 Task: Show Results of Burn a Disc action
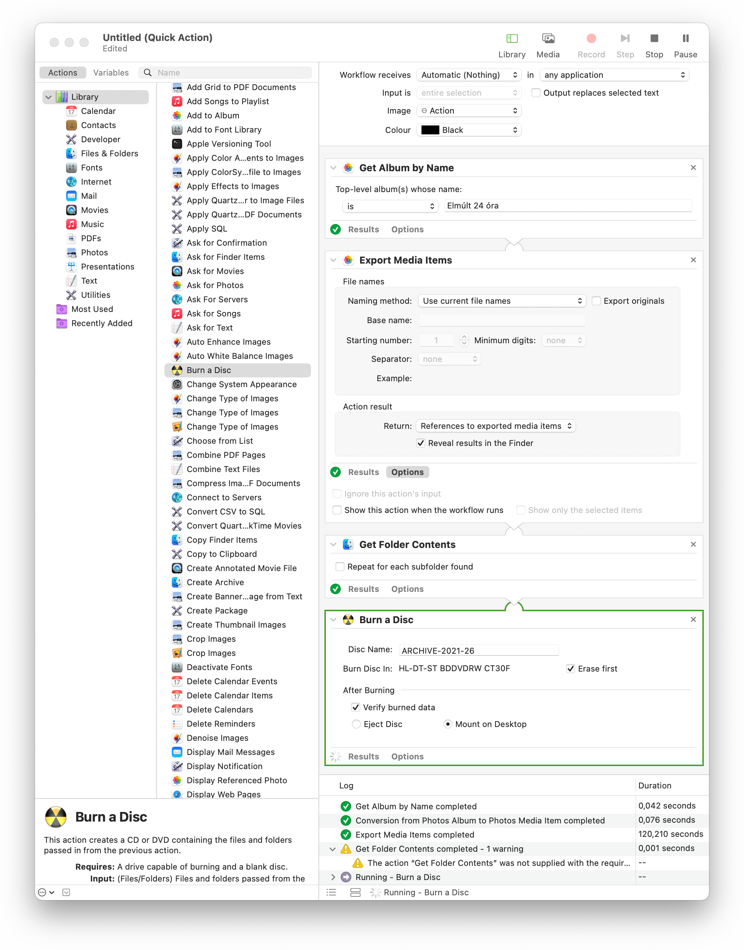(363, 756)
